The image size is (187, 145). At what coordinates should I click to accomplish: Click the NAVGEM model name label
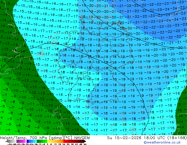[82, 138]
